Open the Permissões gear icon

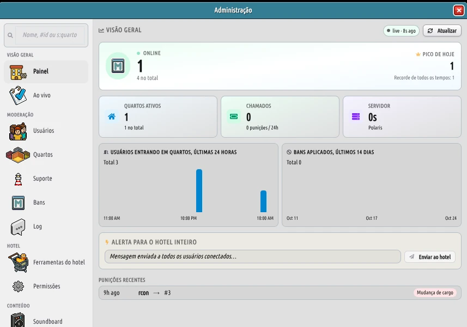pos(18,286)
